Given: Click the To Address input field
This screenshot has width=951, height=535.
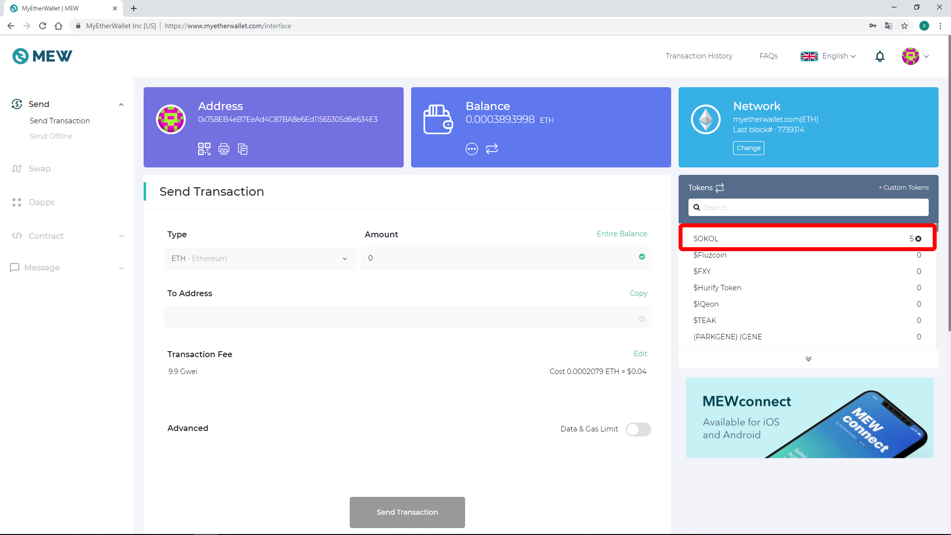Looking at the screenshot, I should click(x=407, y=318).
